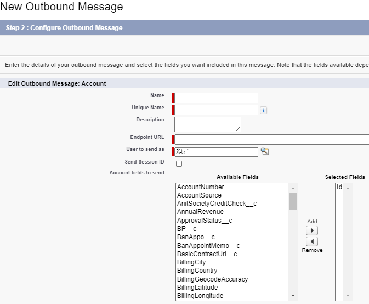Click inside the Description text area
Image resolution: width=369 pixels, height=304 pixels.
click(x=207, y=125)
